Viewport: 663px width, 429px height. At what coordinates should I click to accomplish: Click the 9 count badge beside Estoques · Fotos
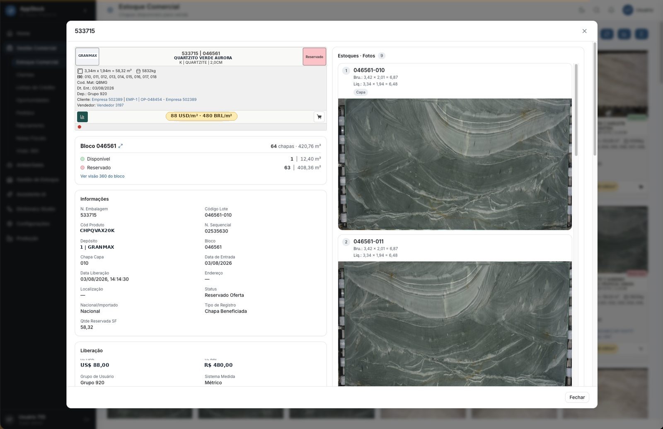point(382,56)
